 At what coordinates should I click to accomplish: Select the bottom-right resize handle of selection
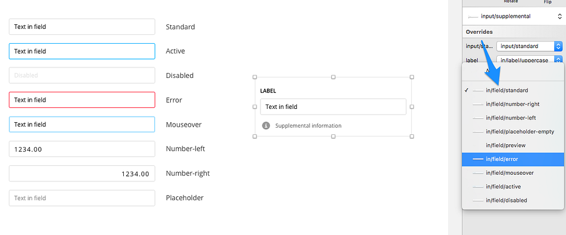tap(412, 137)
